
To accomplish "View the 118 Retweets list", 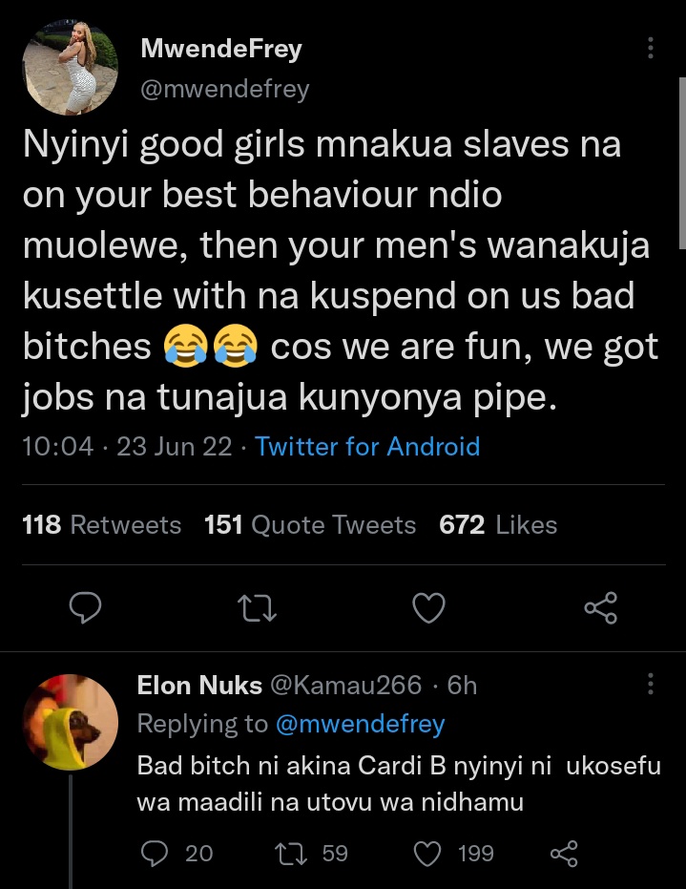I will pos(101,524).
